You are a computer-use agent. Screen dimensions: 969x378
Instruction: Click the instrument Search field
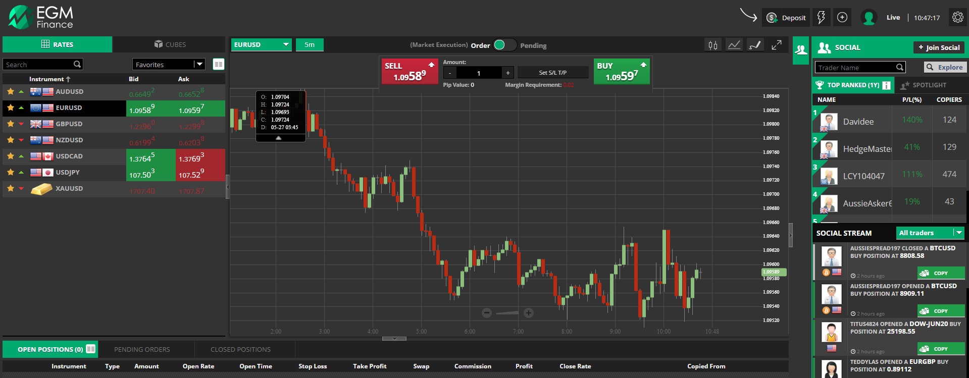(38, 65)
